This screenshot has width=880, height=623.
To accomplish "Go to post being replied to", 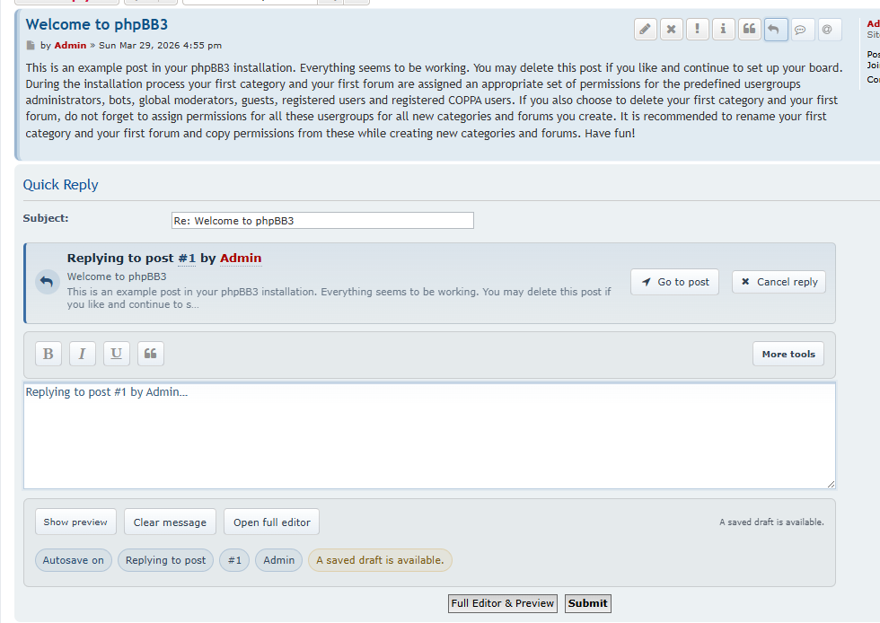I will [x=674, y=282].
